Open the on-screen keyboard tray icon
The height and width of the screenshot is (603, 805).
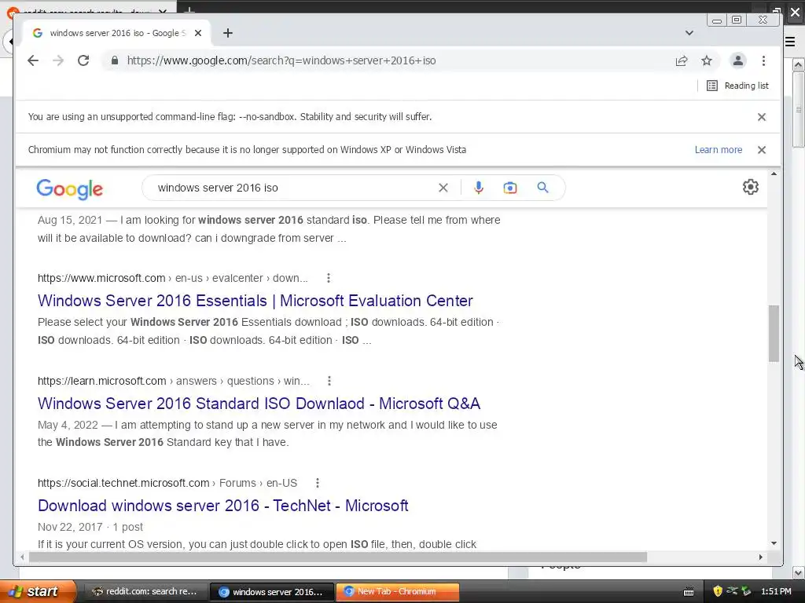point(689,592)
